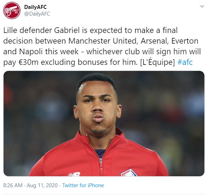
Task: Open the @DailyAFC handle link
Action: (x=37, y=14)
